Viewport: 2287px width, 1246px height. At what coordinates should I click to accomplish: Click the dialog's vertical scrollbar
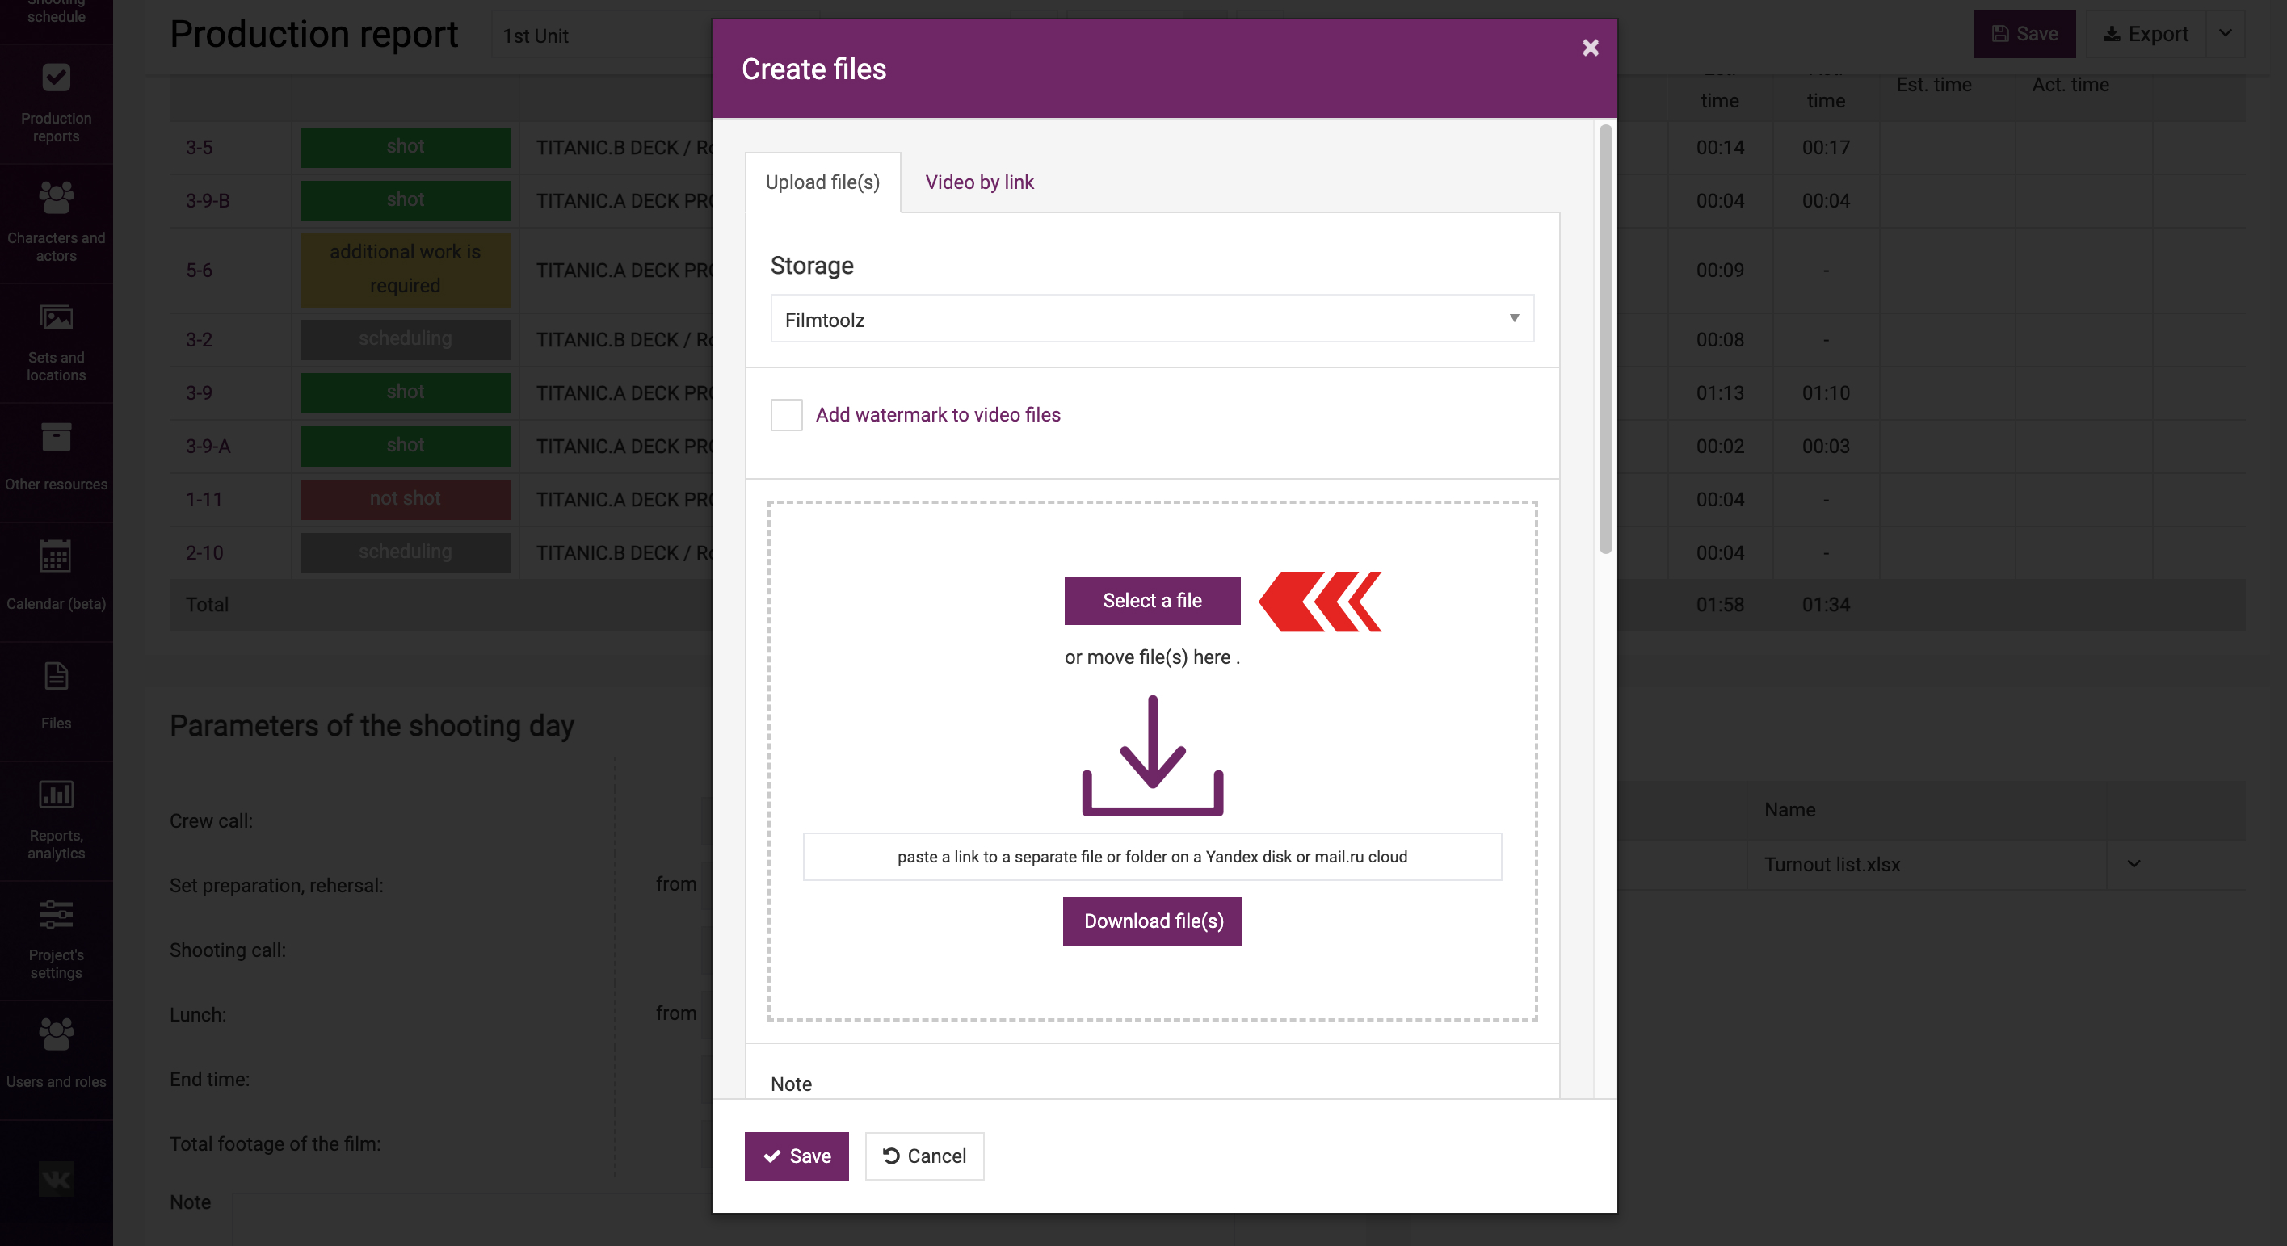coord(1605,339)
